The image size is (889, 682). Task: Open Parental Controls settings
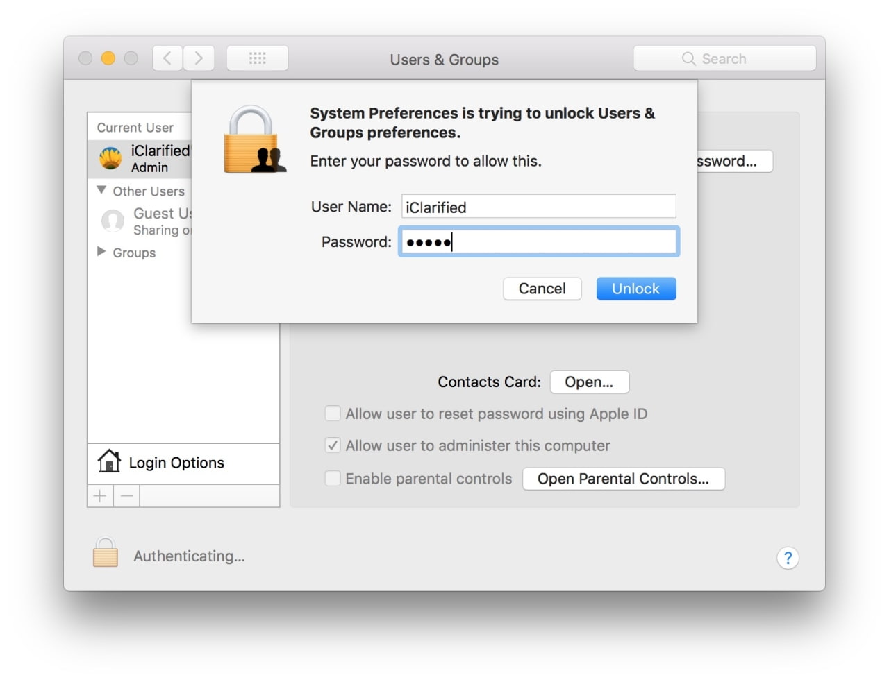click(x=623, y=479)
